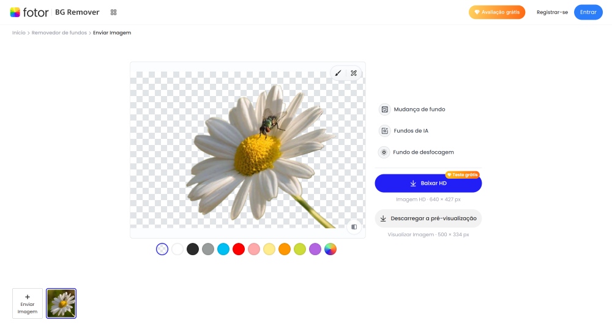This screenshot has height=331, width=612.
Task: Click the download icon for pré-visualização
Action: 383,218
